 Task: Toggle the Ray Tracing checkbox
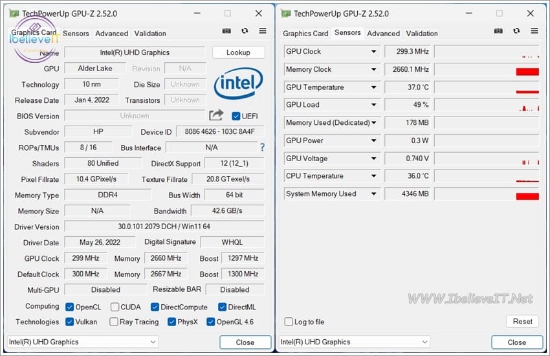coord(114,322)
